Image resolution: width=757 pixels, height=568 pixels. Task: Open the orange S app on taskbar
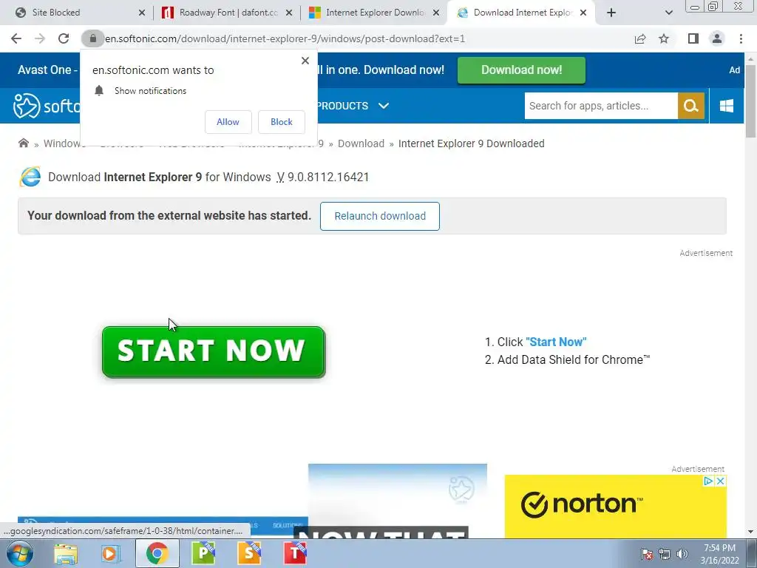tap(249, 553)
